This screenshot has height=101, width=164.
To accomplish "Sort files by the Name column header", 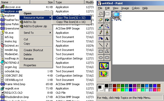I will [x=15, y=2].
